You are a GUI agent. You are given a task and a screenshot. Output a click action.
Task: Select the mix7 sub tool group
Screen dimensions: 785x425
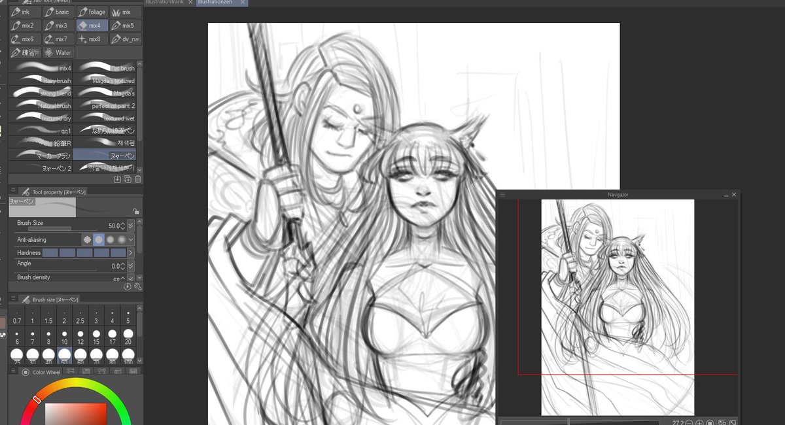pos(58,39)
